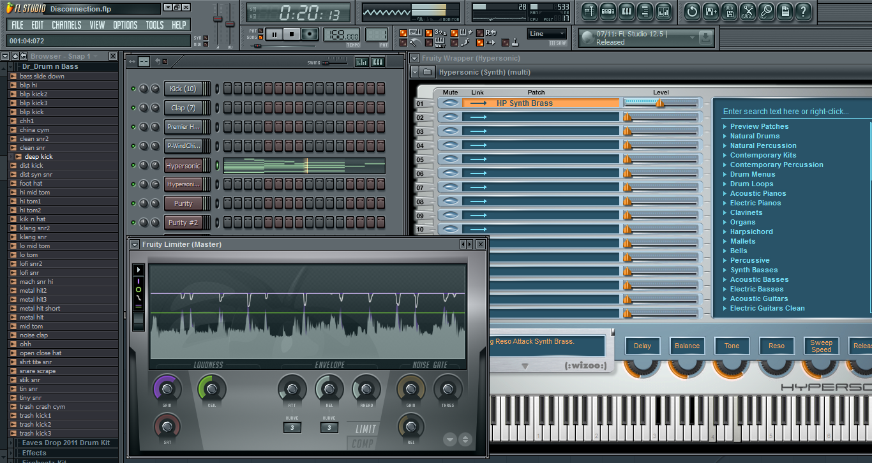Open the Browser menu arrow
The width and height of the screenshot is (872, 463).
tap(5, 56)
